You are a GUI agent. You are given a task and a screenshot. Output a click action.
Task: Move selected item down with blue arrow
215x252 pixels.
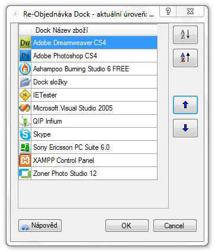[185, 128]
